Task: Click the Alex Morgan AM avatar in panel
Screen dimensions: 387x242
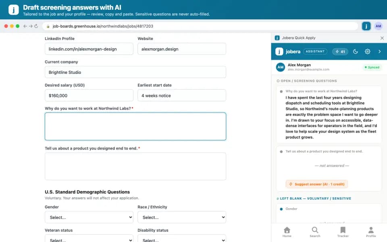Action: [x=281, y=67]
